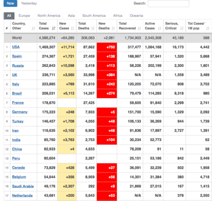Focus the Search input field

point(169,4)
